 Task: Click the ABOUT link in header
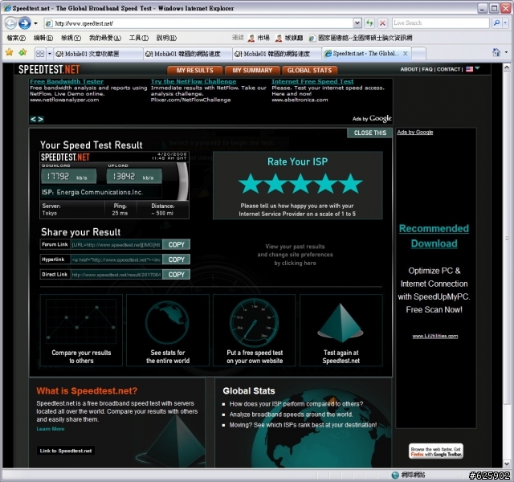[x=409, y=70]
